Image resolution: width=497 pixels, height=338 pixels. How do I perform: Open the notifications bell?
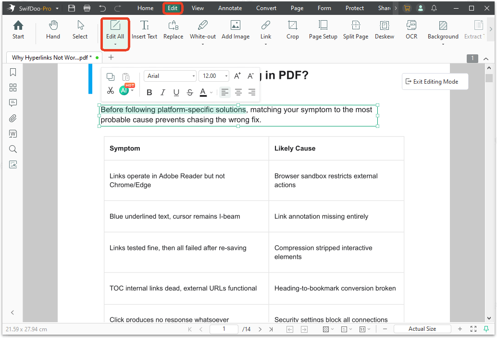pyautogui.click(x=434, y=8)
